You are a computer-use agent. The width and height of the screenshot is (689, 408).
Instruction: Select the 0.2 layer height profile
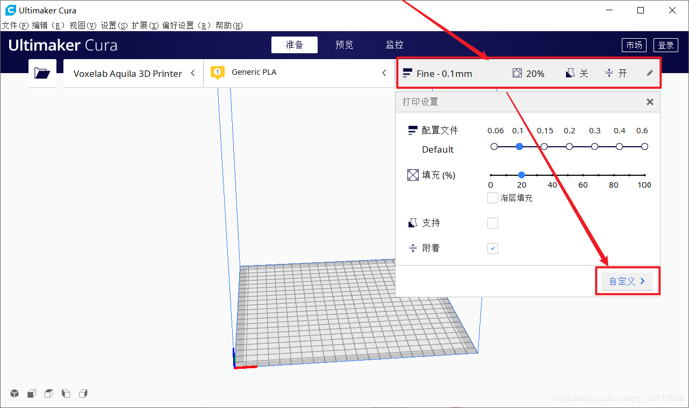pyautogui.click(x=570, y=146)
